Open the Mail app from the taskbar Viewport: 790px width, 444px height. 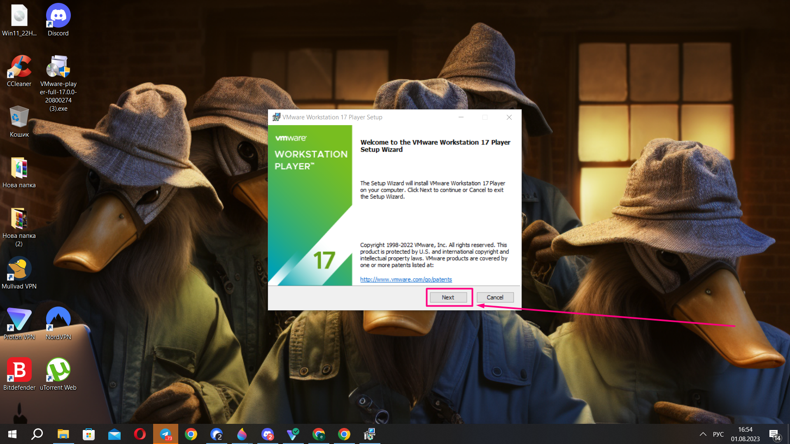click(x=114, y=434)
